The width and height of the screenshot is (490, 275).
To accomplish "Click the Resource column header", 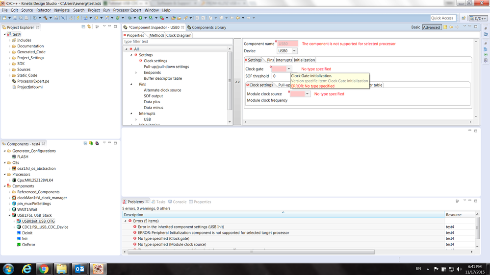I will tap(460, 215).
